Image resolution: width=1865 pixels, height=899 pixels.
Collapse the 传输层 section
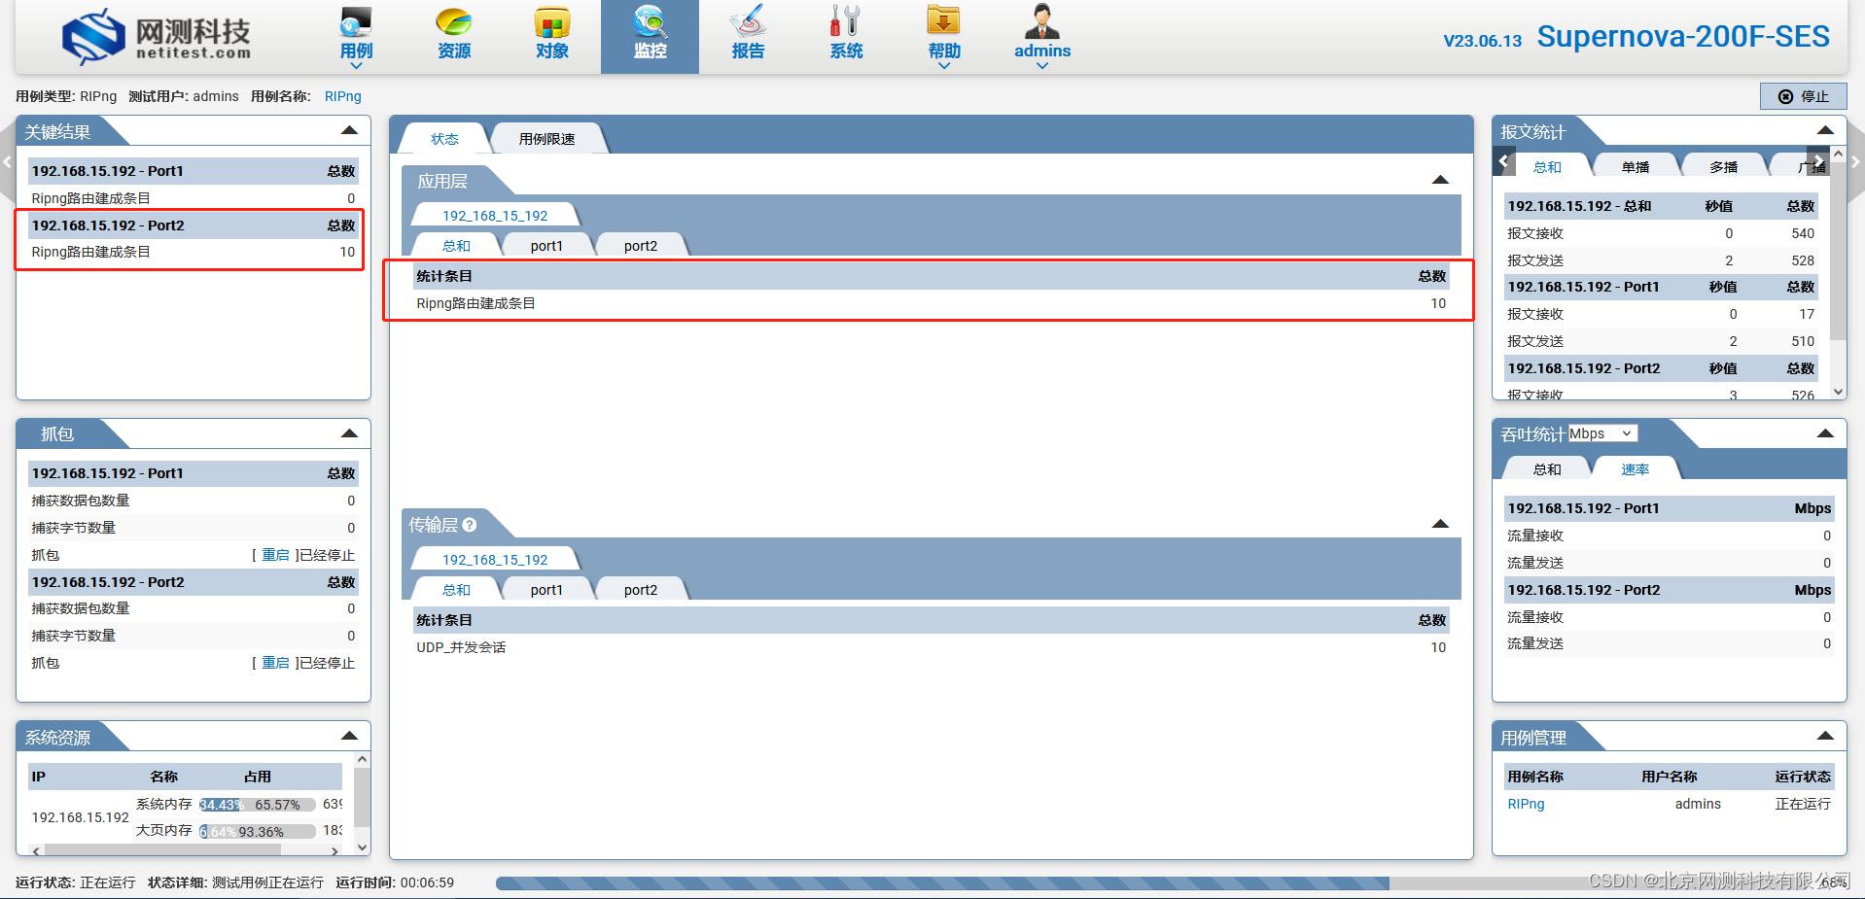tap(1440, 524)
